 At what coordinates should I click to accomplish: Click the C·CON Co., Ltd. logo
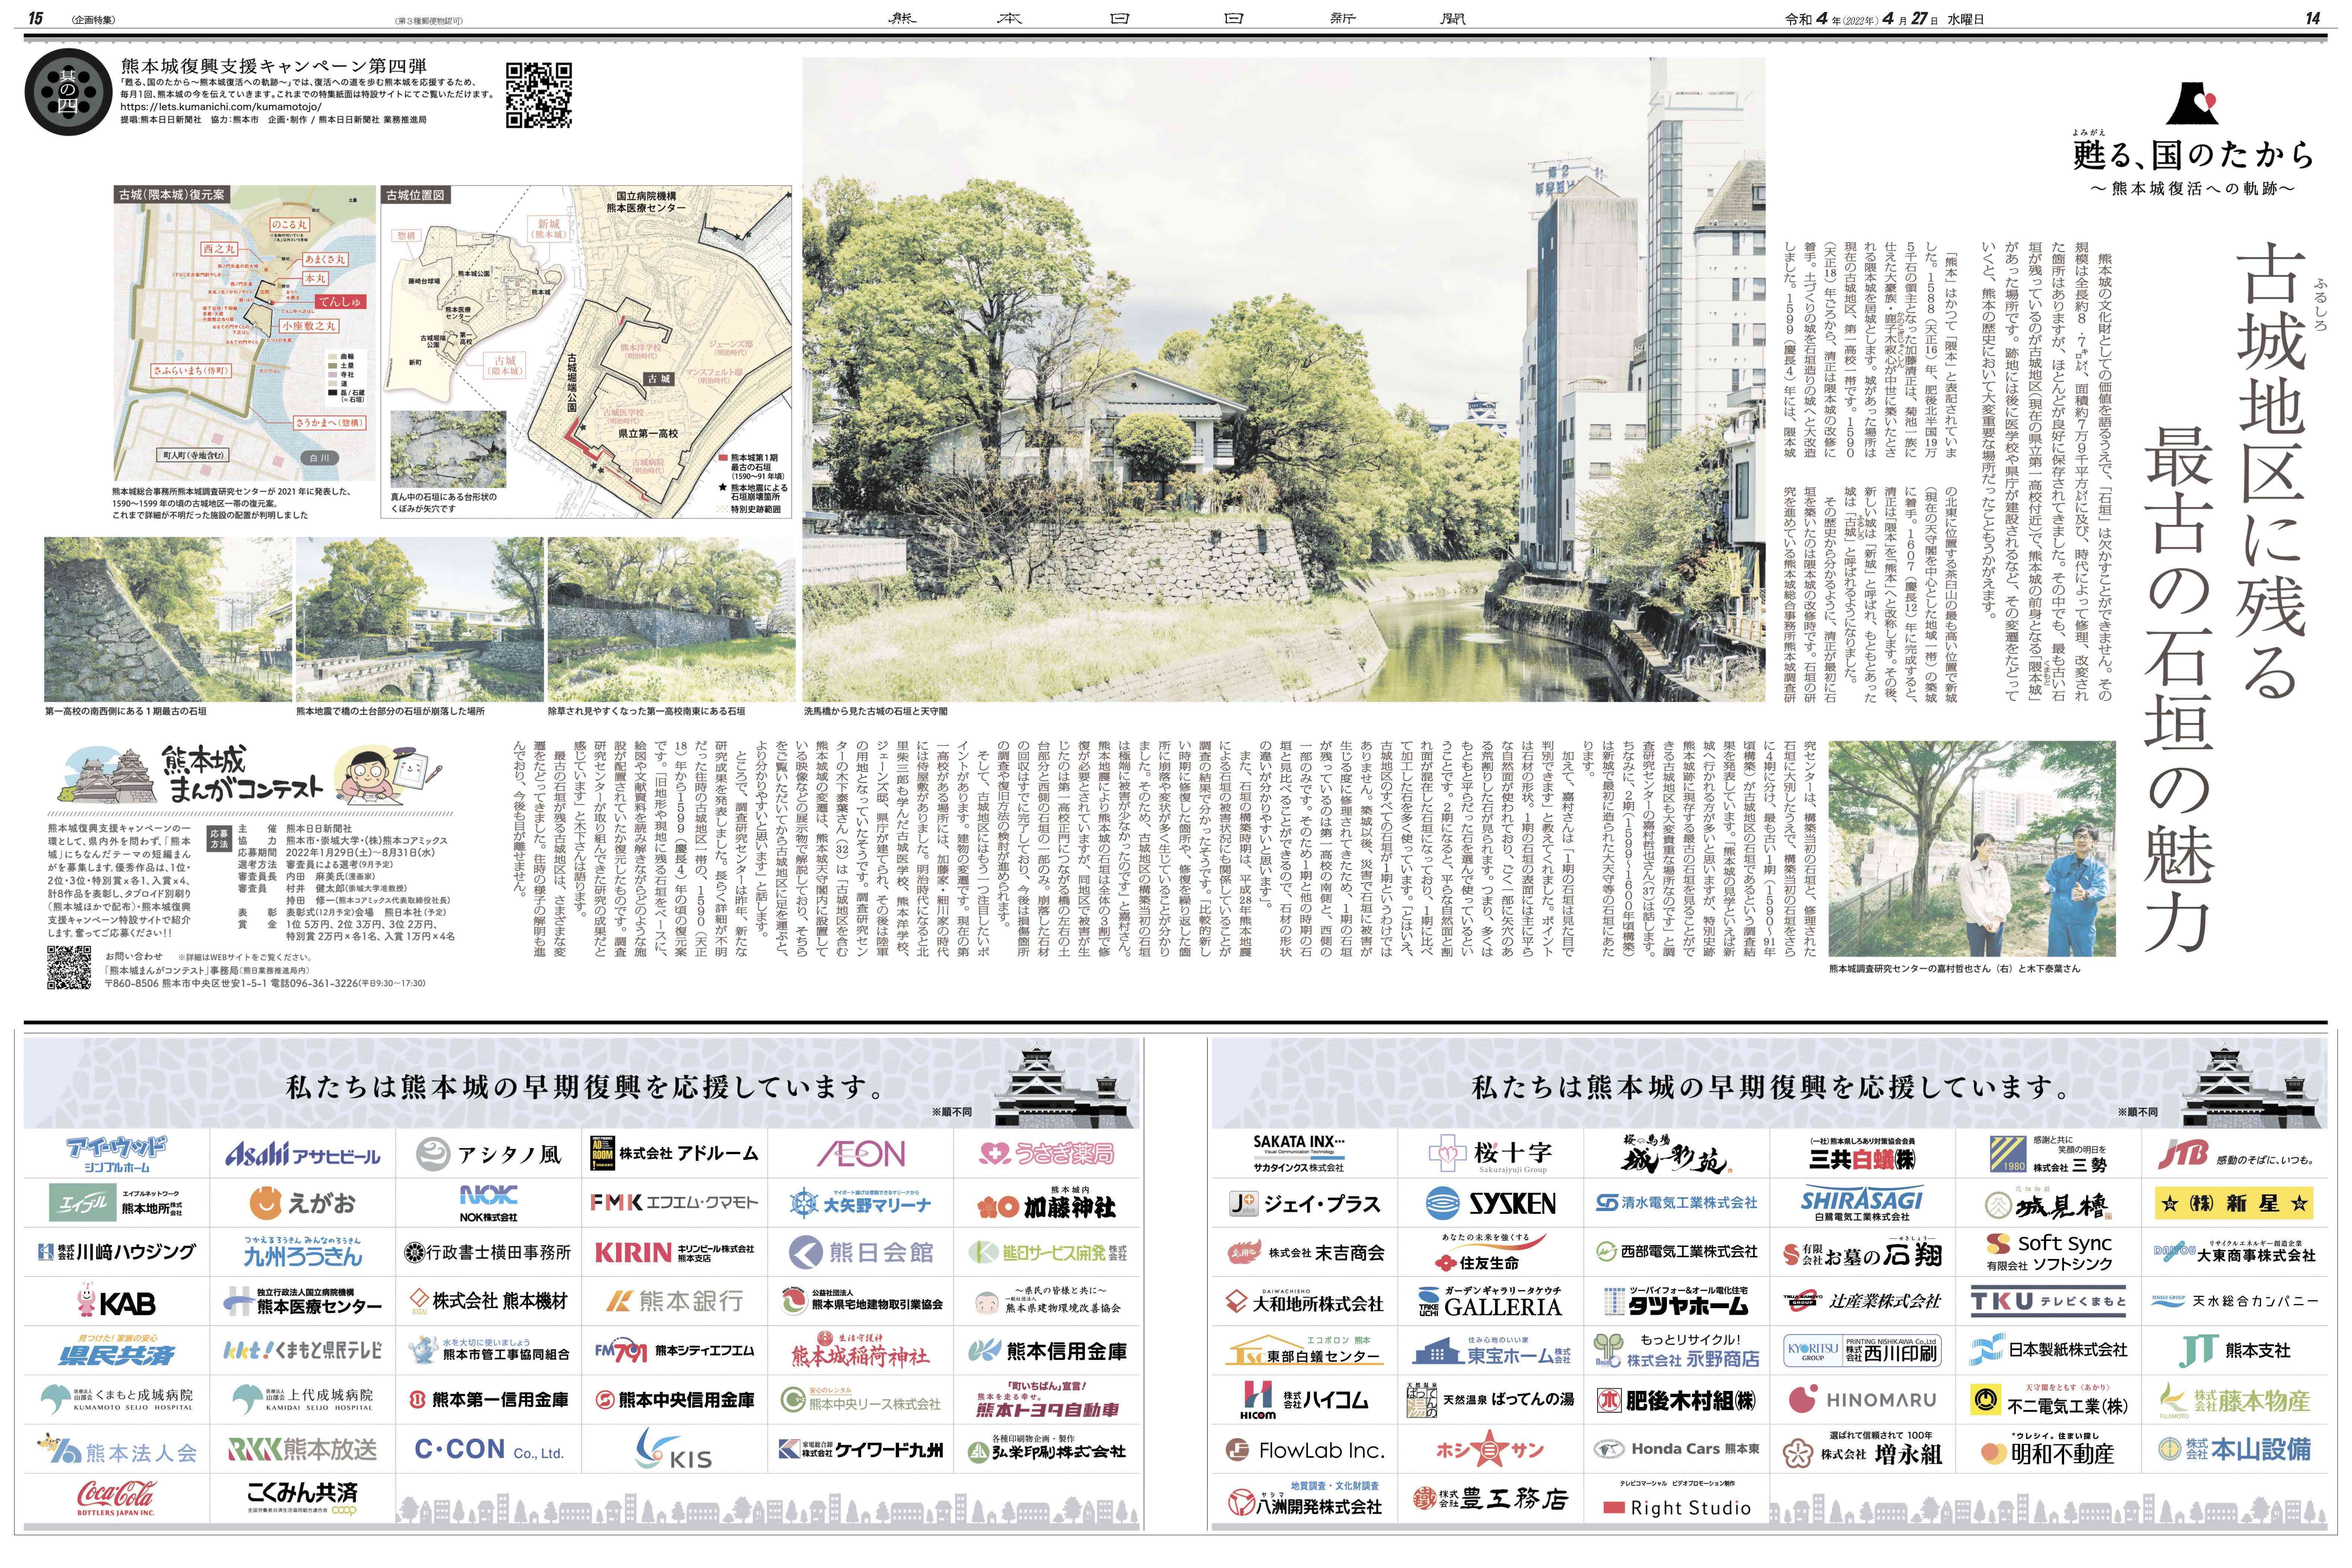[489, 1449]
